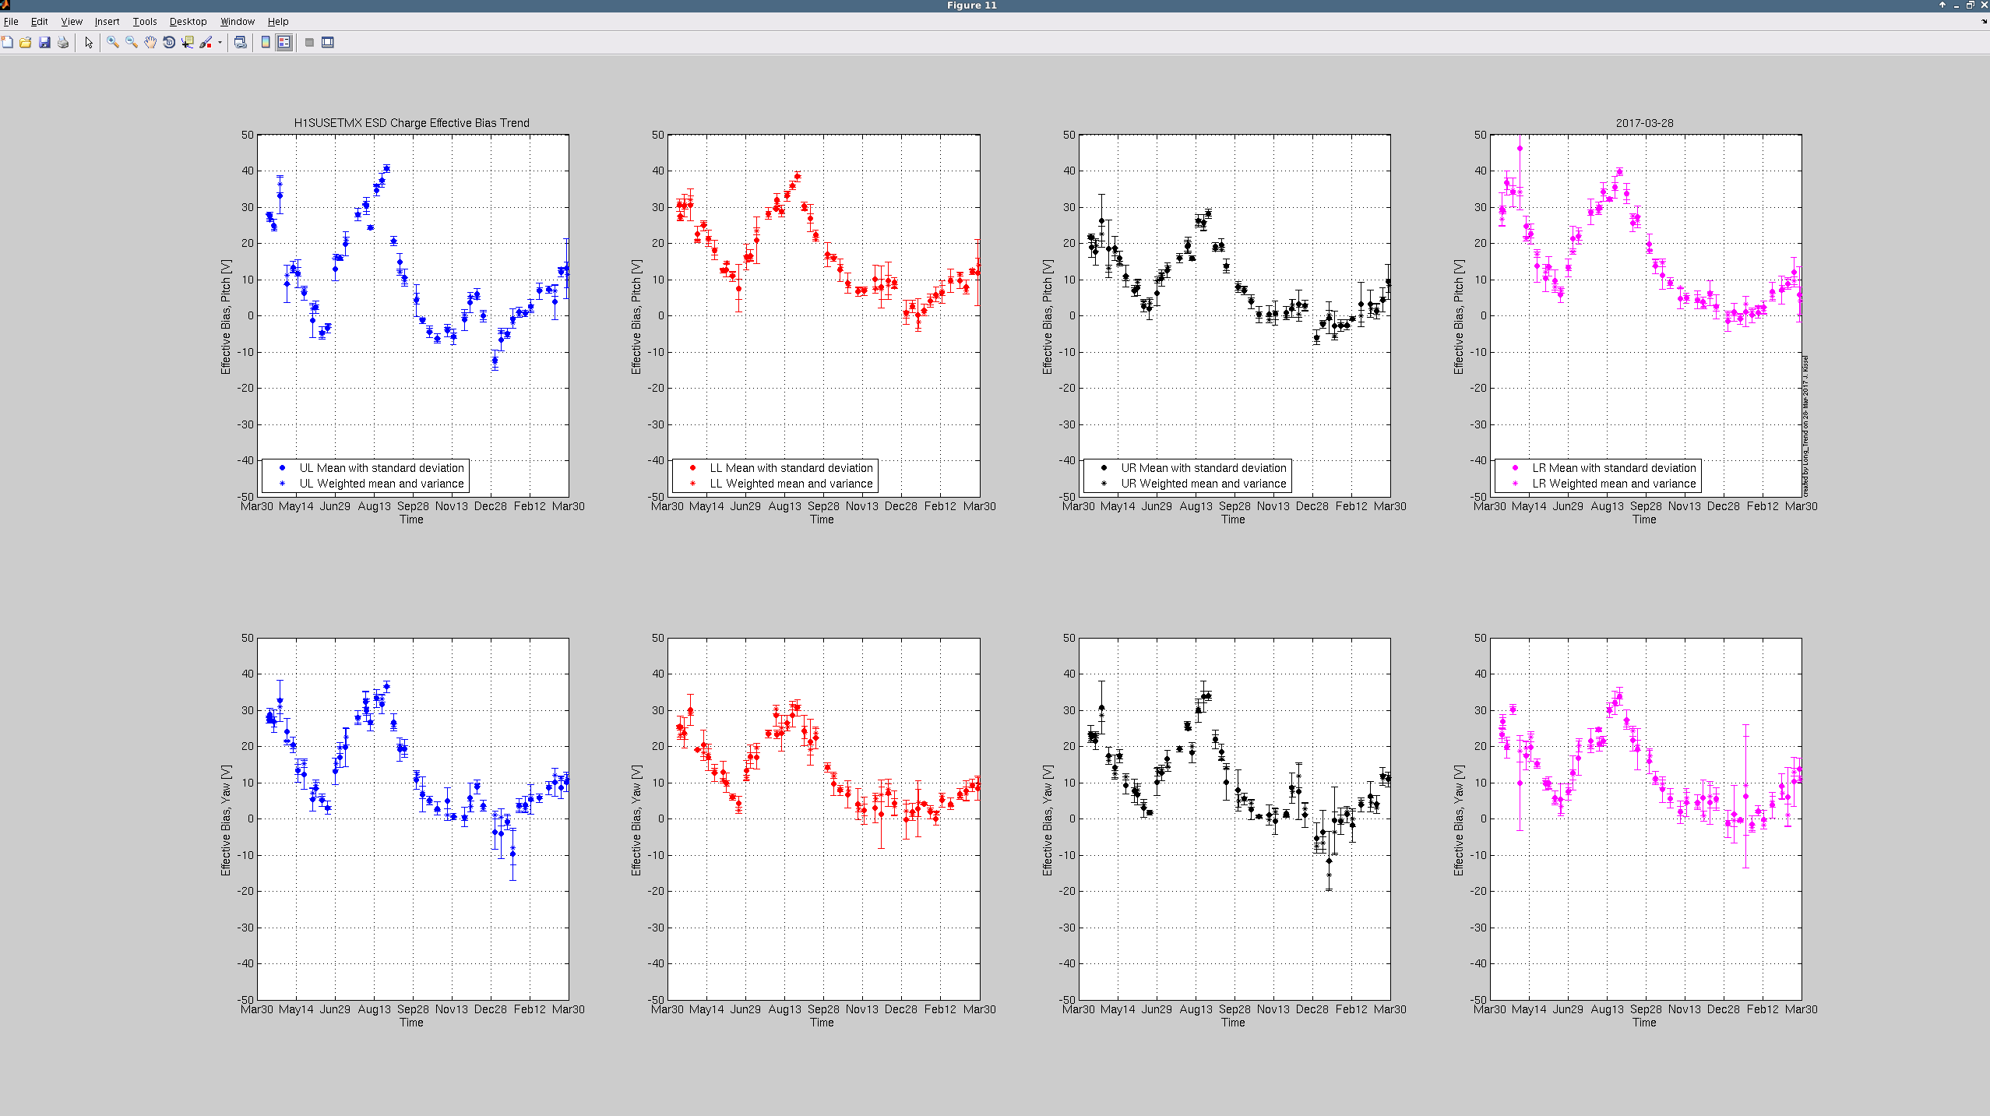Open the Help menu
The width and height of the screenshot is (1990, 1116).
tap(278, 22)
